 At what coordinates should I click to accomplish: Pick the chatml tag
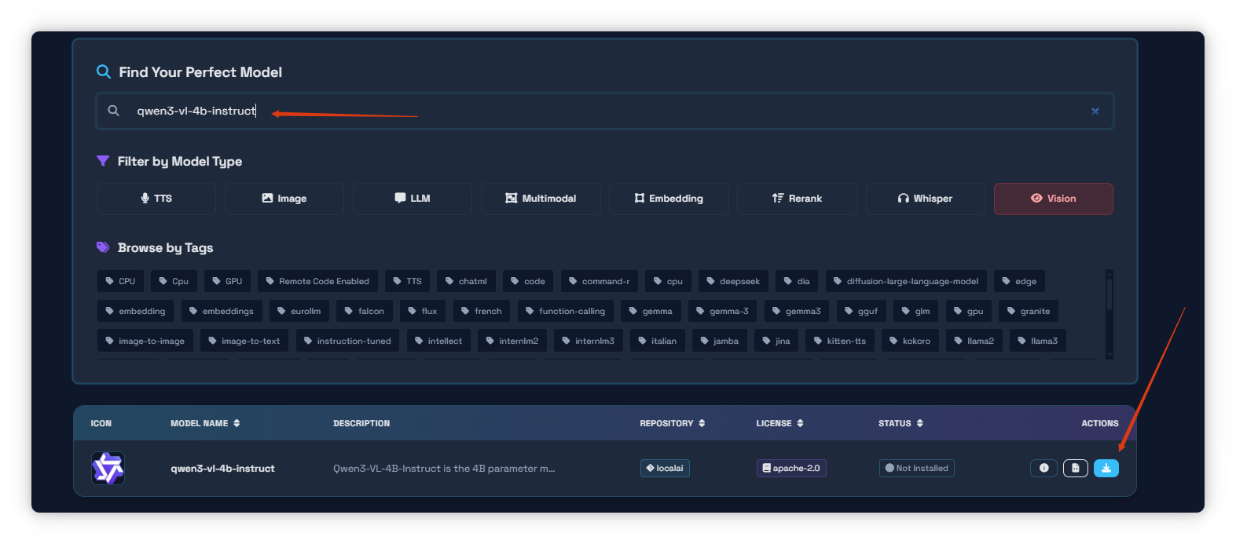click(466, 281)
